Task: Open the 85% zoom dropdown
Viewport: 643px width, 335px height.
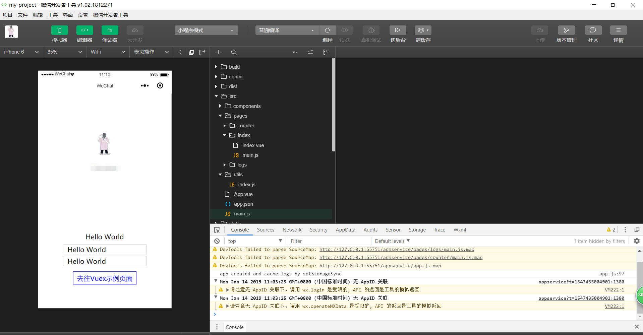Action: pyautogui.click(x=64, y=52)
